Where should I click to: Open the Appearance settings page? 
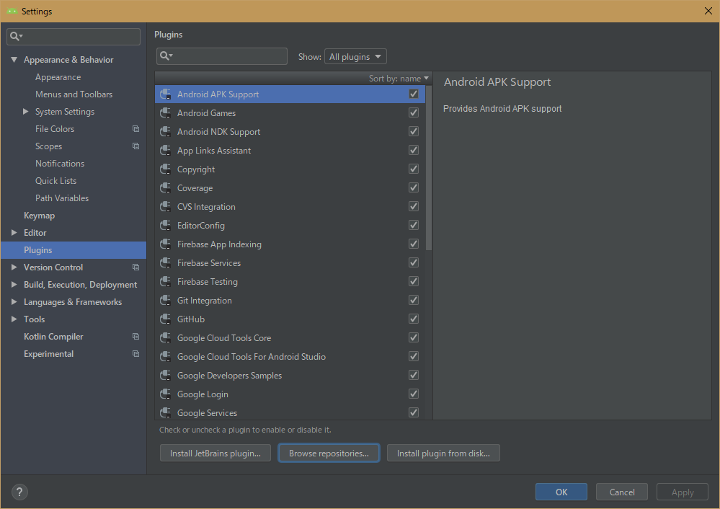point(58,76)
